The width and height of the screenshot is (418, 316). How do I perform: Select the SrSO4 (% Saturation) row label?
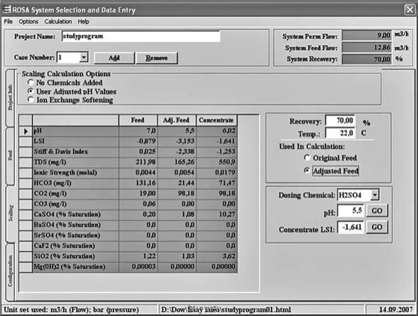pos(76,235)
